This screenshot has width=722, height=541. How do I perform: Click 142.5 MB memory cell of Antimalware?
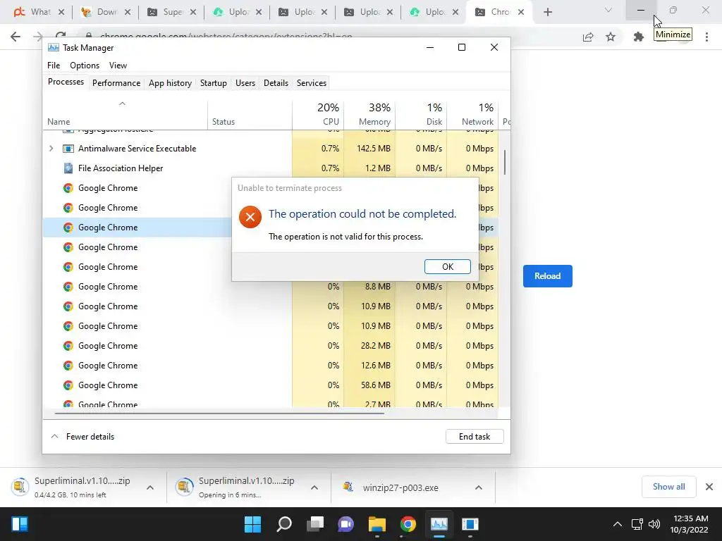[x=369, y=149]
